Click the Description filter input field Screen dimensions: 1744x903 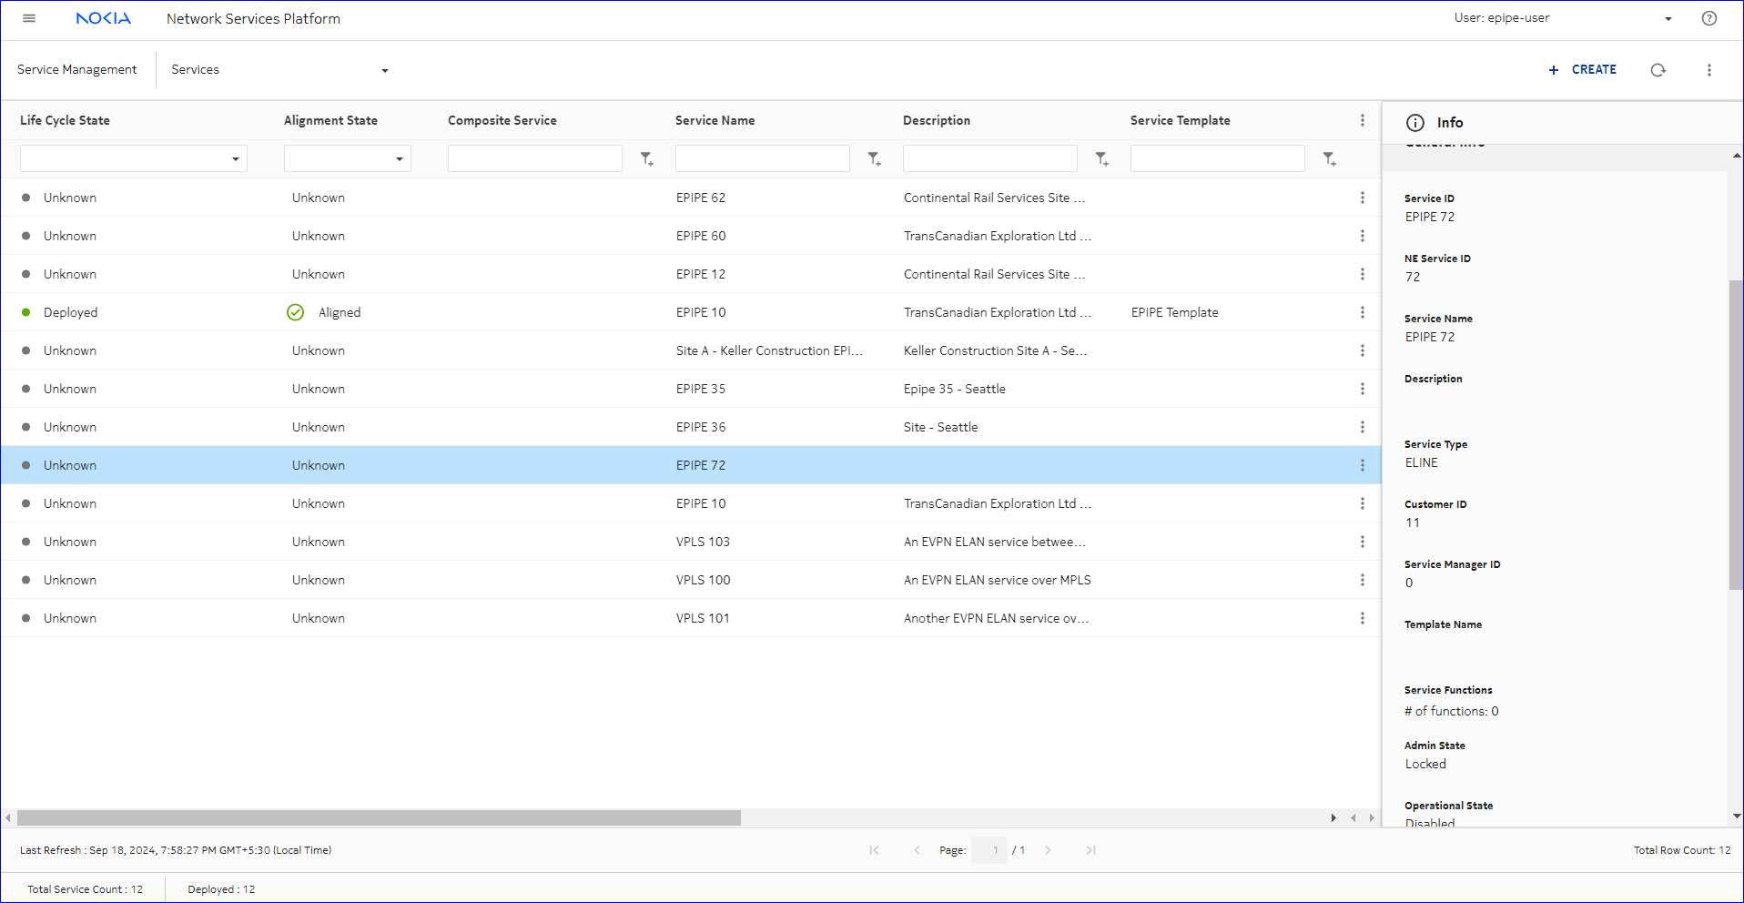(989, 158)
